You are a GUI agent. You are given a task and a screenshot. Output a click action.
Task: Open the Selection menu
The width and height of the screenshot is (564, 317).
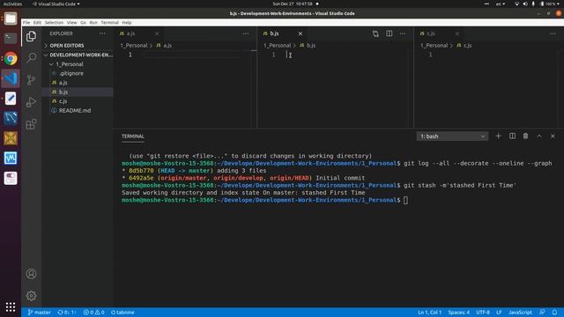[x=54, y=22]
